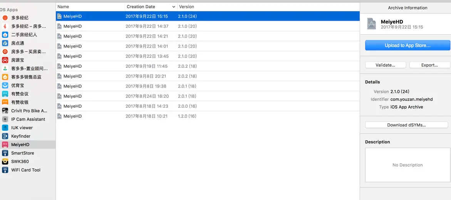
Task: Select the Keyfinder list entry
Action: [x=28, y=136]
